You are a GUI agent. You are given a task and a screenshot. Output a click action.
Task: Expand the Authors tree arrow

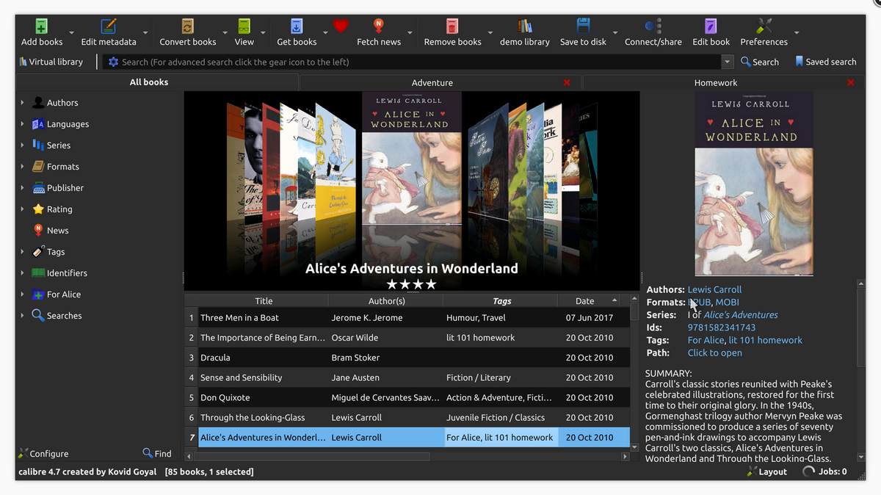click(x=22, y=103)
